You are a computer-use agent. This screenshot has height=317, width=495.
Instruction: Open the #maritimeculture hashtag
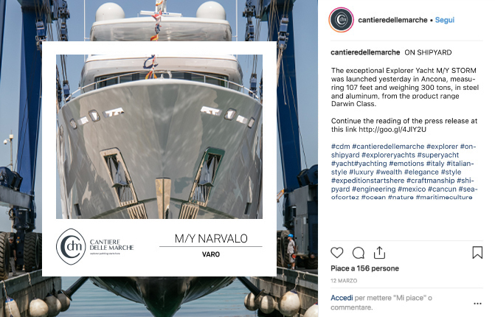click(444, 197)
